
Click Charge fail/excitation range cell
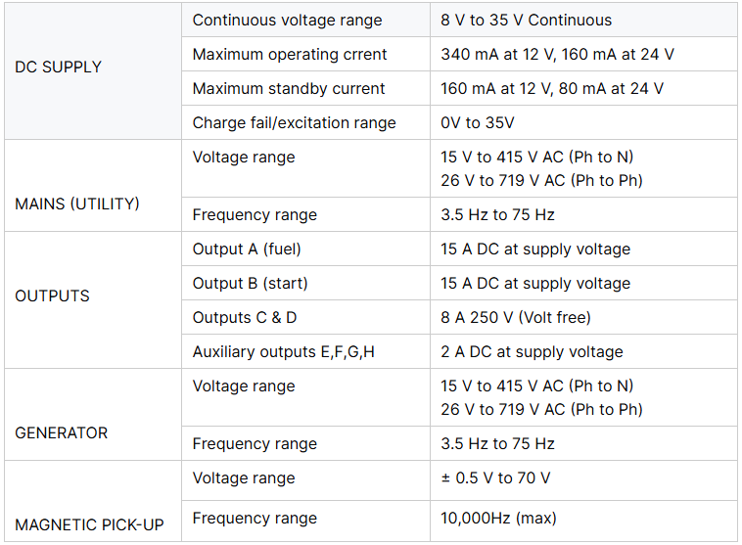click(305, 122)
